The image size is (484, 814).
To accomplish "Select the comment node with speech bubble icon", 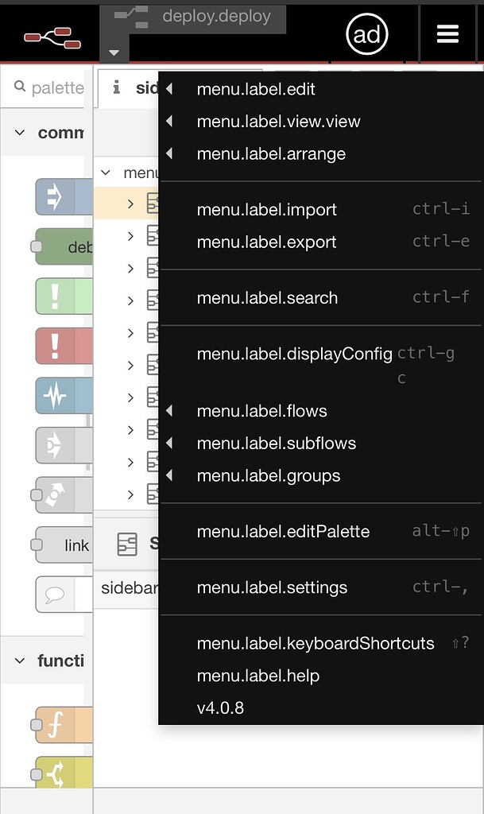I will pos(56,594).
